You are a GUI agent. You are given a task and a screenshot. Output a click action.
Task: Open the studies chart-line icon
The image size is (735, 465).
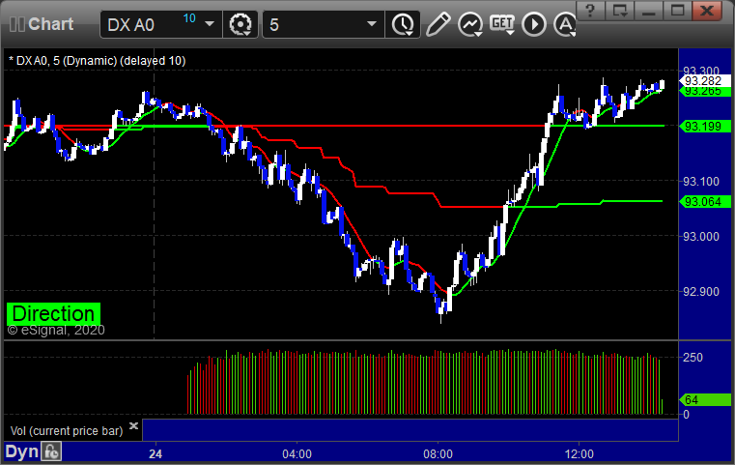(470, 24)
